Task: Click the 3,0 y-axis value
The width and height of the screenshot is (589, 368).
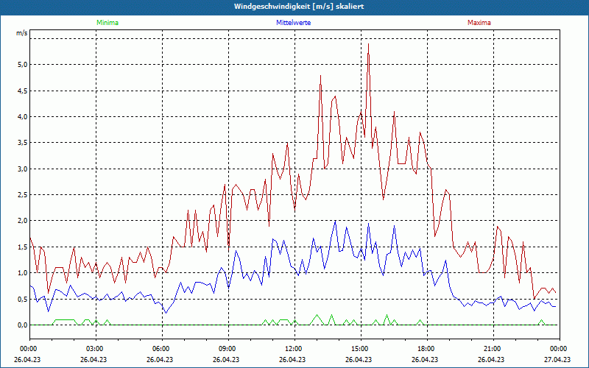Action: 23,169
